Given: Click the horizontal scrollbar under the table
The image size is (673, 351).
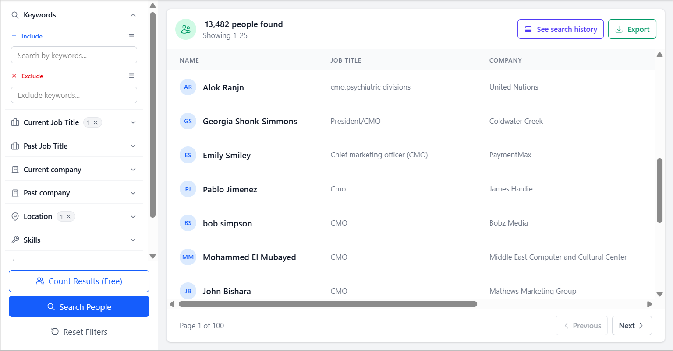Looking at the screenshot, I should (x=327, y=304).
